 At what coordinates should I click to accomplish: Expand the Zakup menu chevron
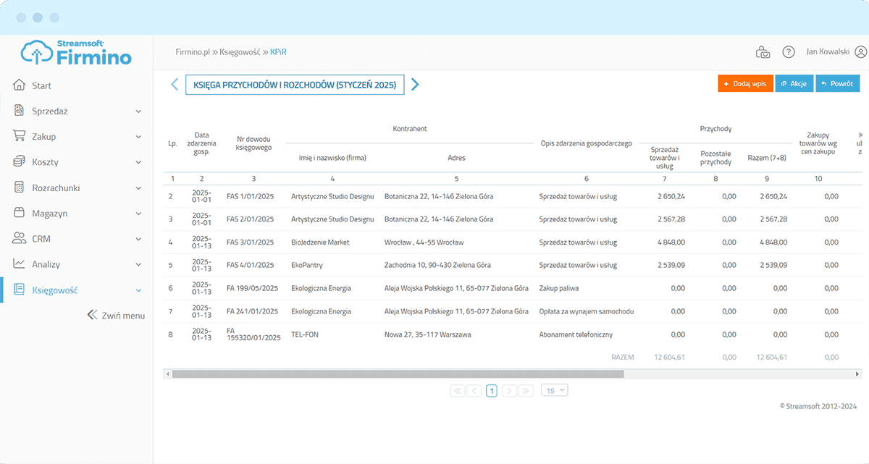(138, 137)
